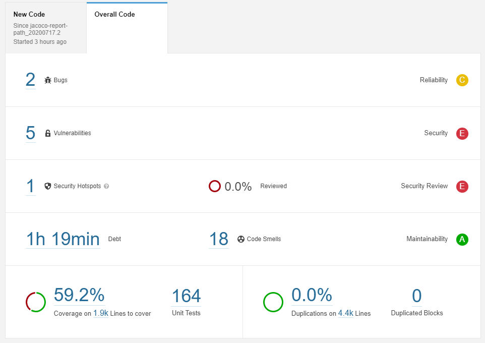This screenshot has width=485, height=343.
Task: Click the Maintainability A rating badge
Action: click(x=462, y=239)
